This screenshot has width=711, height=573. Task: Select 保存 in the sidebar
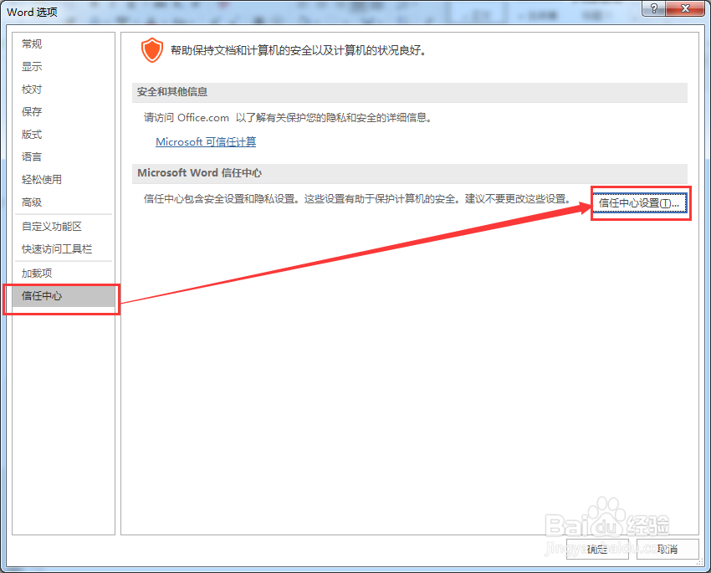64,111
